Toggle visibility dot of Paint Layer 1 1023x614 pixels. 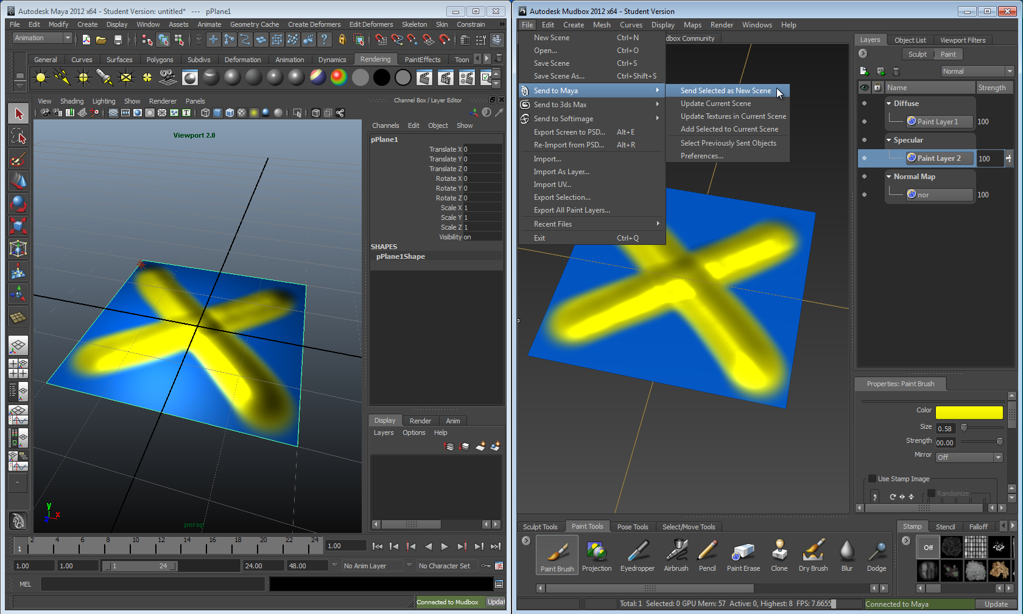click(x=864, y=122)
